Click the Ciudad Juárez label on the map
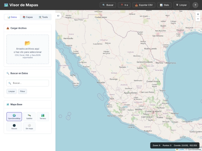This screenshot has height=151, width=202. tap(101, 17)
